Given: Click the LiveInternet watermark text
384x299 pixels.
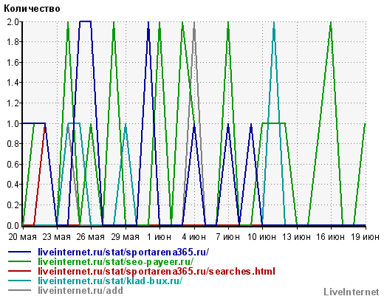Looking at the screenshot, I should pyautogui.click(x=352, y=292).
